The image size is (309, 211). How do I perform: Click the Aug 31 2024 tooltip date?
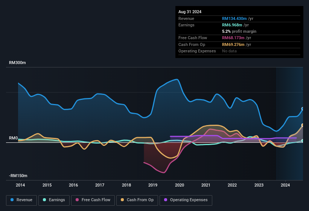click(190, 12)
